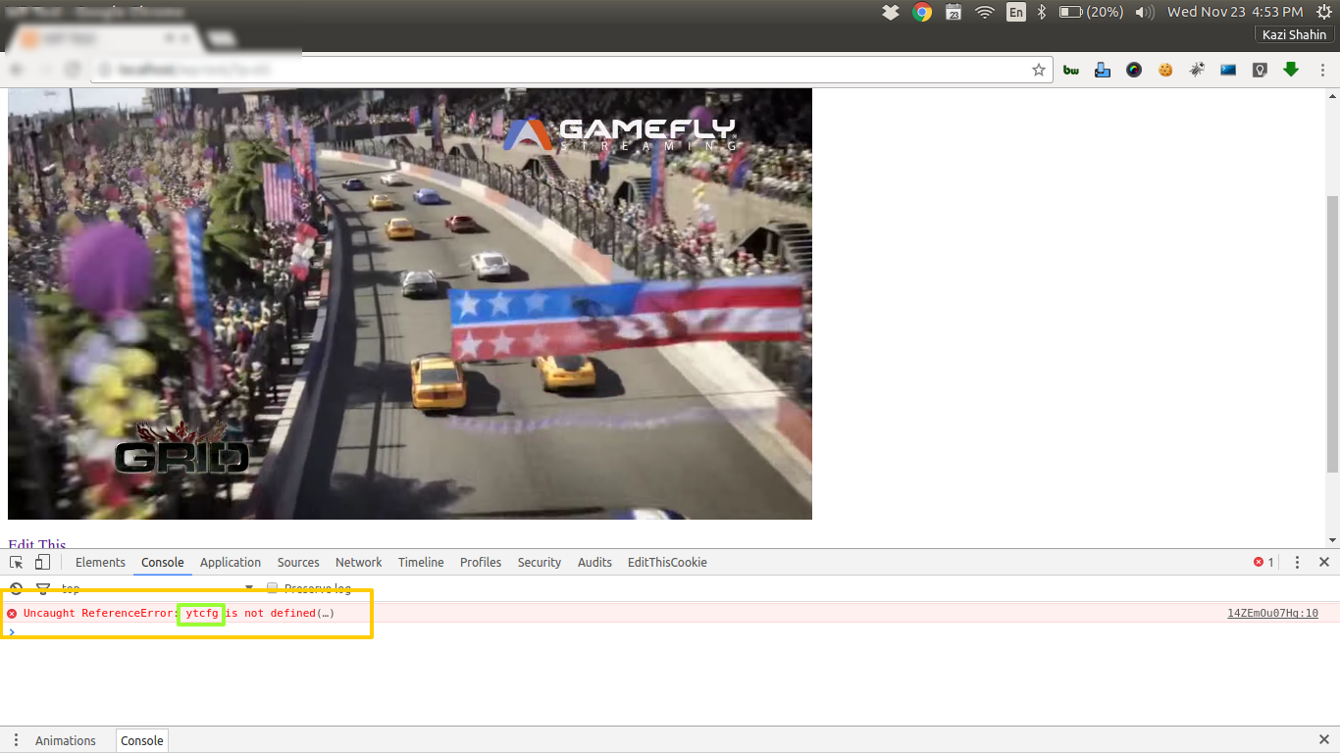Open the console drawer three-dot menu

[16, 740]
